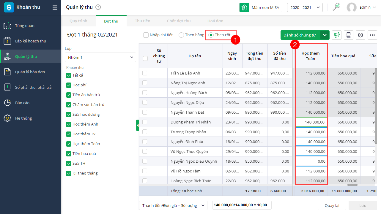This screenshot has height=214, width=381.
Task: Click the Hệ thống gear icon
Action: point(7,118)
